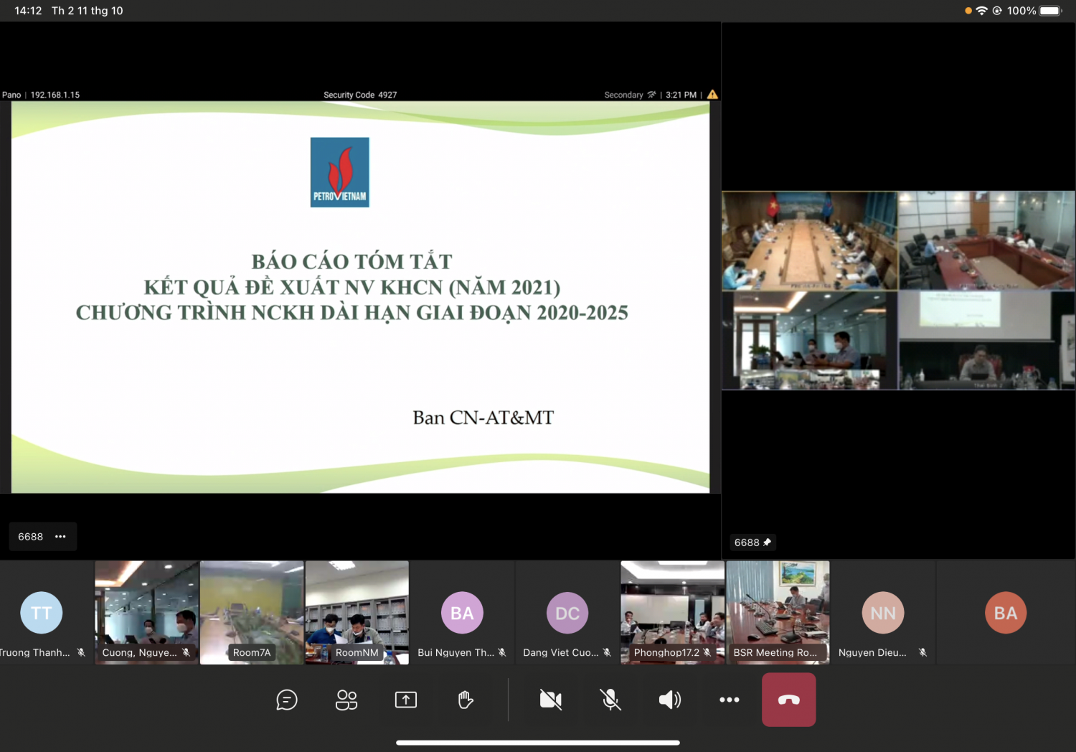Tap the battery indicator in status bar
This screenshot has width=1076, height=752.
(1050, 11)
